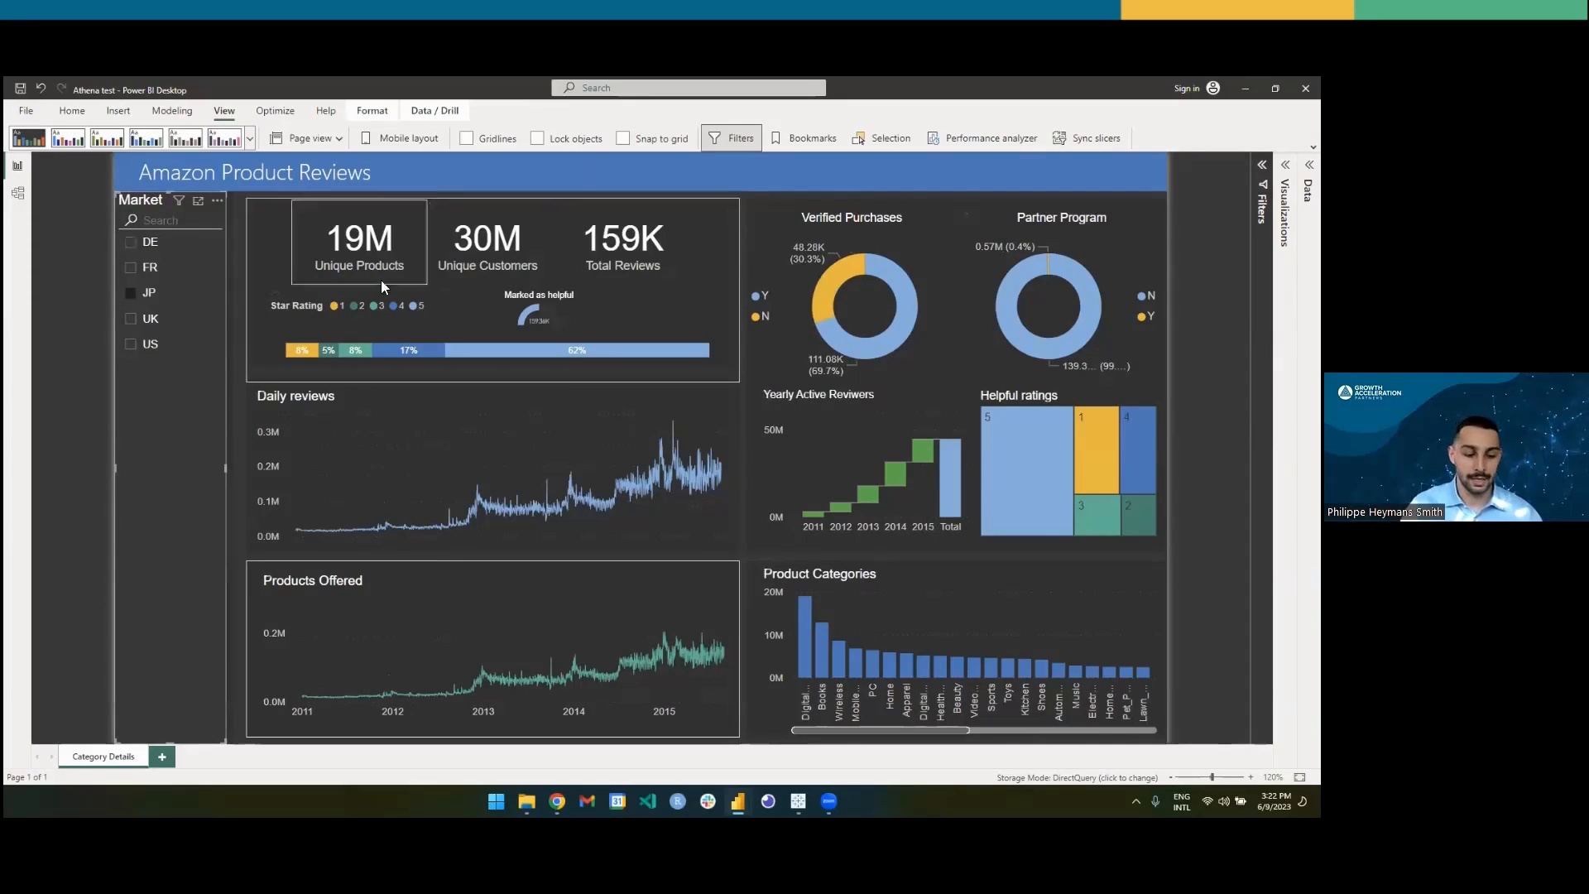Click the Filters button in ribbon
The image size is (1589, 894).
(732, 138)
